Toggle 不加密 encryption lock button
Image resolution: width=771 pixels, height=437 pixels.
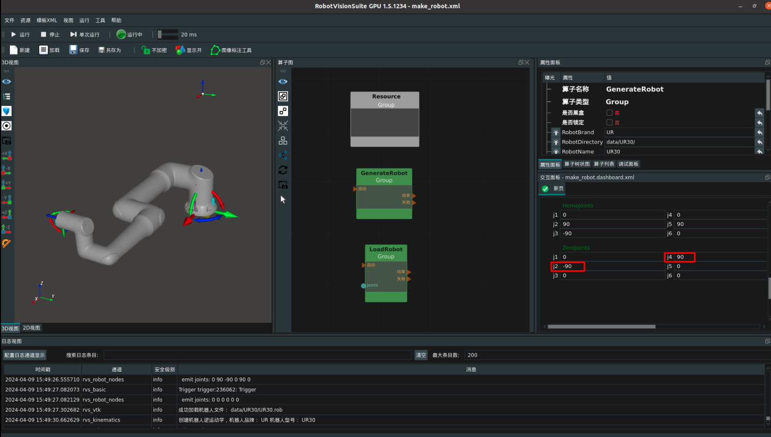(154, 50)
